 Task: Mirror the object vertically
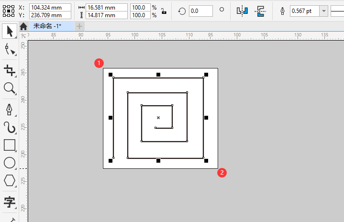point(260,11)
